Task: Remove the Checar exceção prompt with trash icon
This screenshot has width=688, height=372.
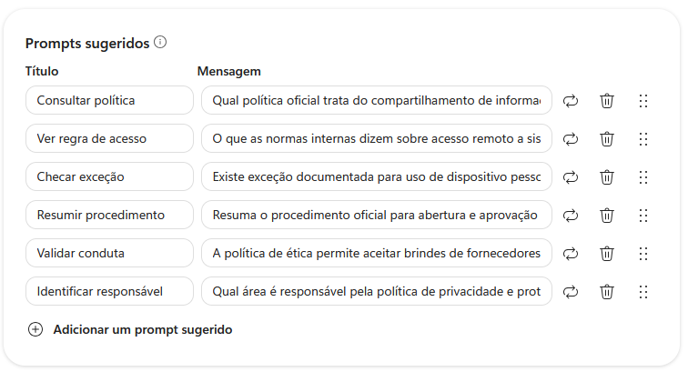Action: (607, 177)
